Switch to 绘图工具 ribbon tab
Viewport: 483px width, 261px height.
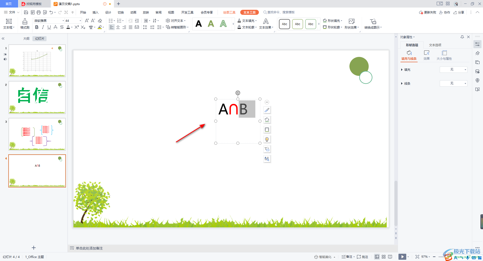(229, 12)
